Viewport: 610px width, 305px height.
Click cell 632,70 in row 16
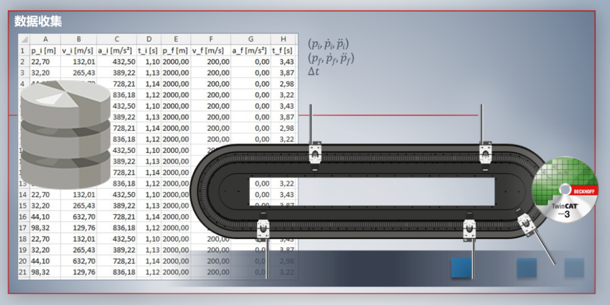pos(79,216)
